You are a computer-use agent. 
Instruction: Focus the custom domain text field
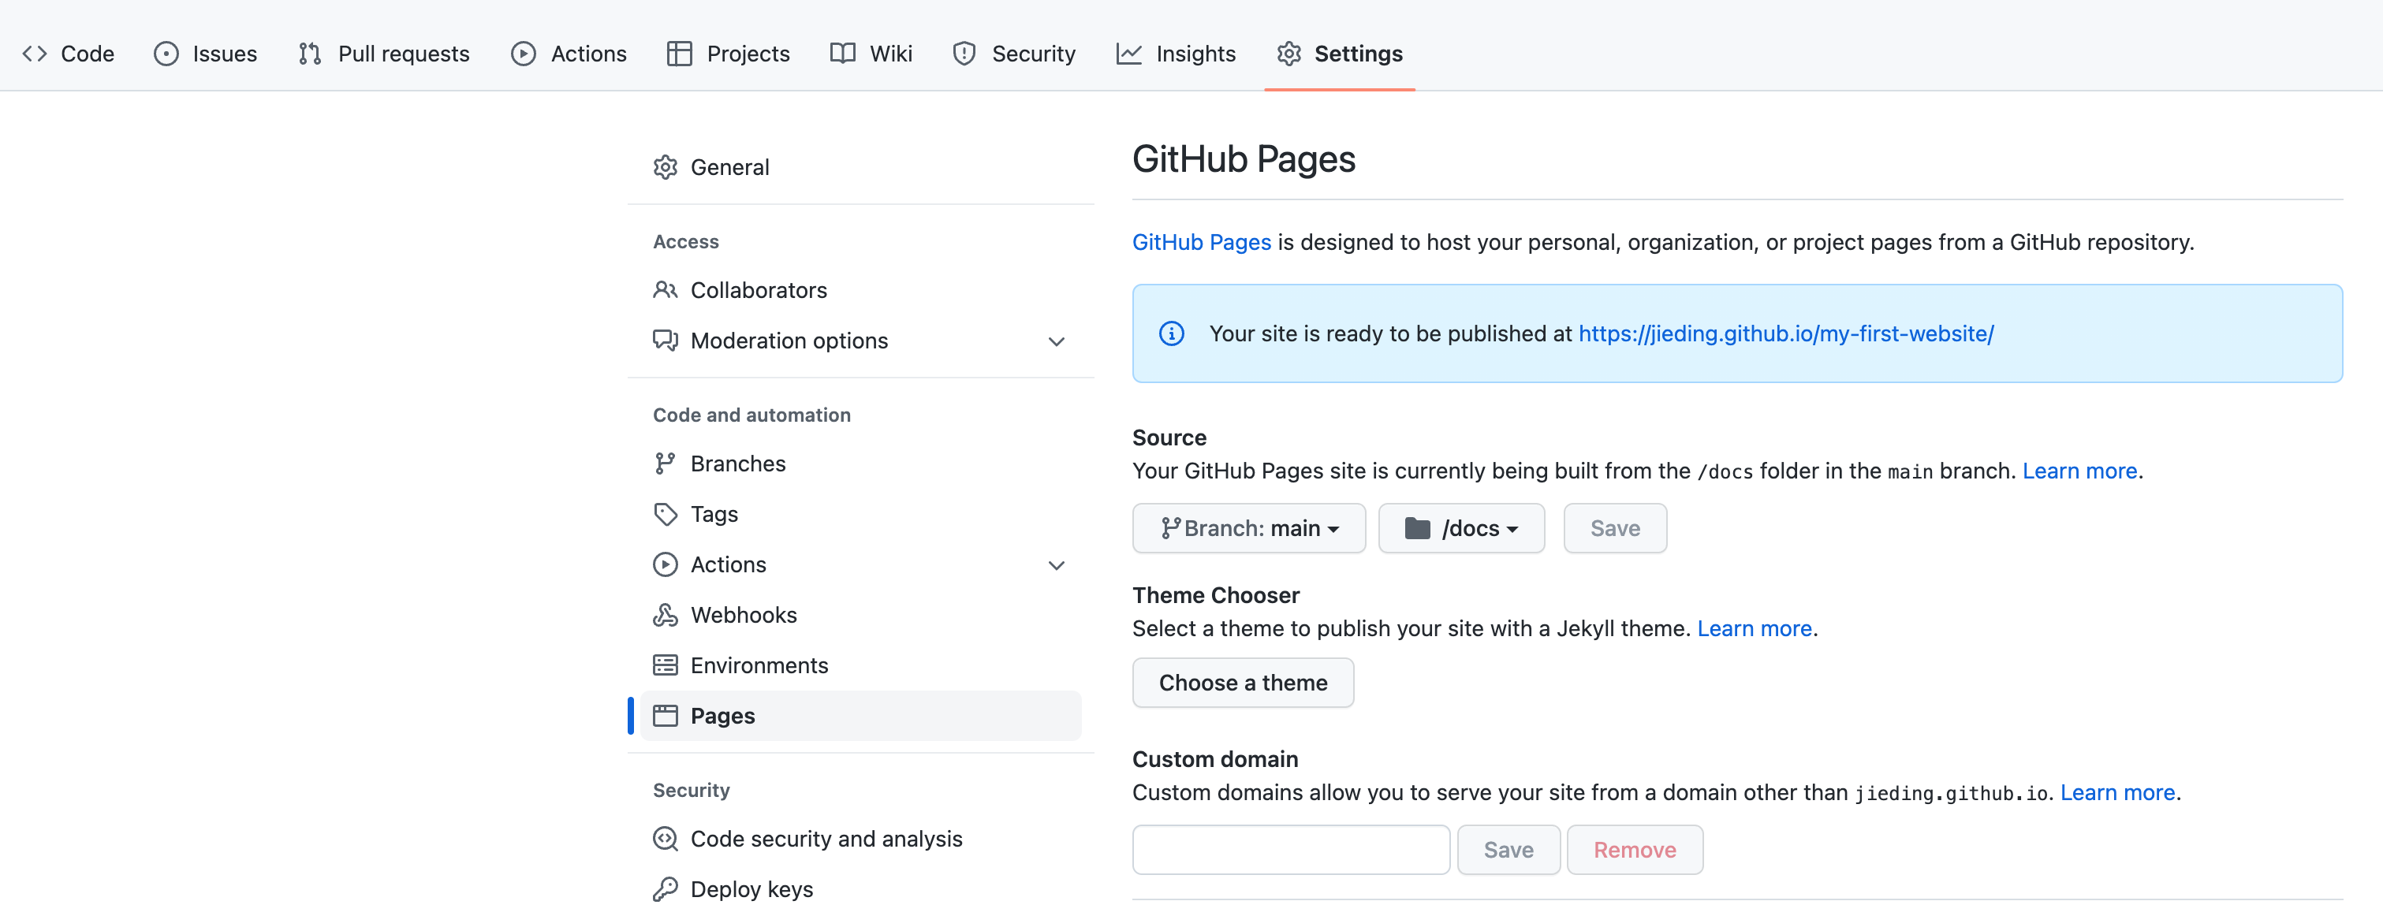point(1291,850)
